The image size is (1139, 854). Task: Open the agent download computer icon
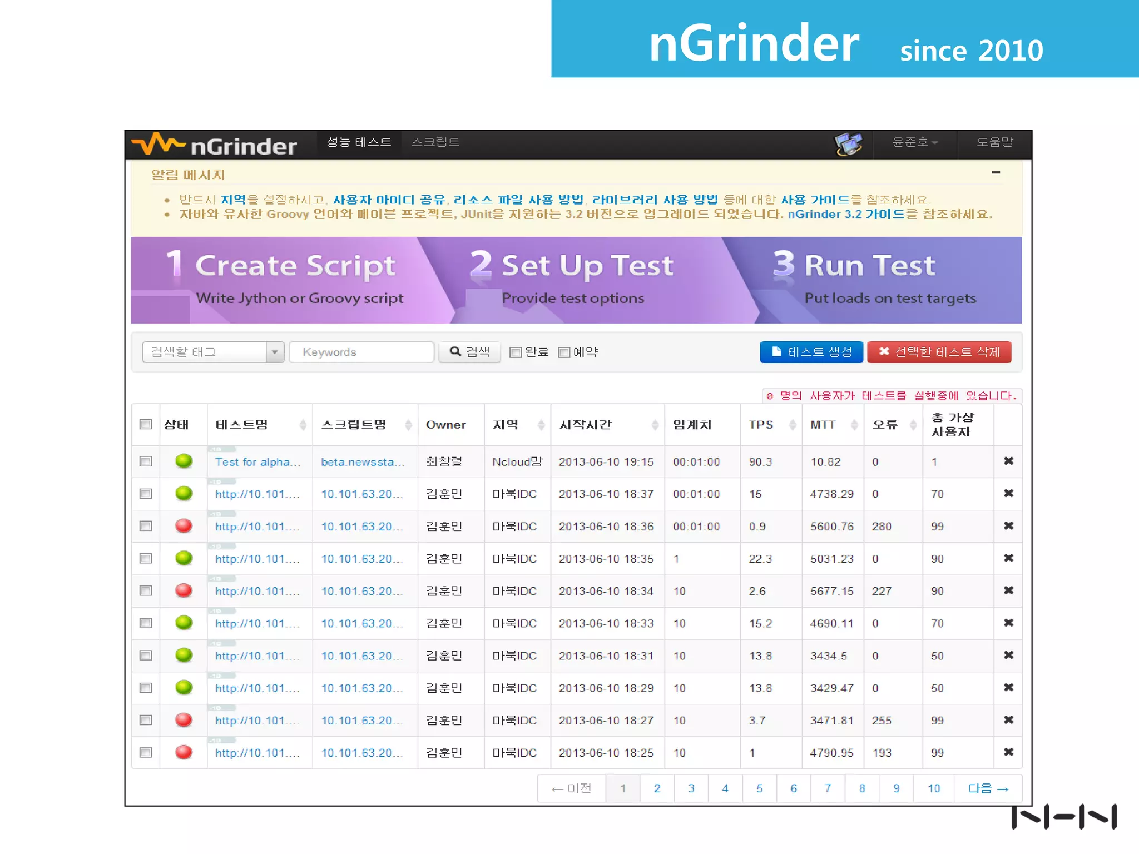pyautogui.click(x=848, y=144)
